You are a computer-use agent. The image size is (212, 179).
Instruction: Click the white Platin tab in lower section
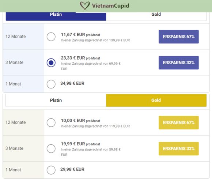pos(56,100)
